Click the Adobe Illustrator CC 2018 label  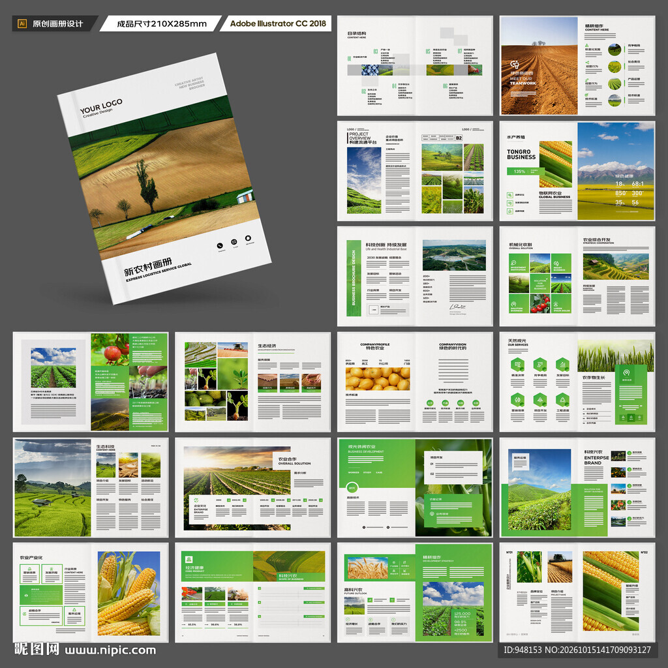pyautogui.click(x=277, y=23)
